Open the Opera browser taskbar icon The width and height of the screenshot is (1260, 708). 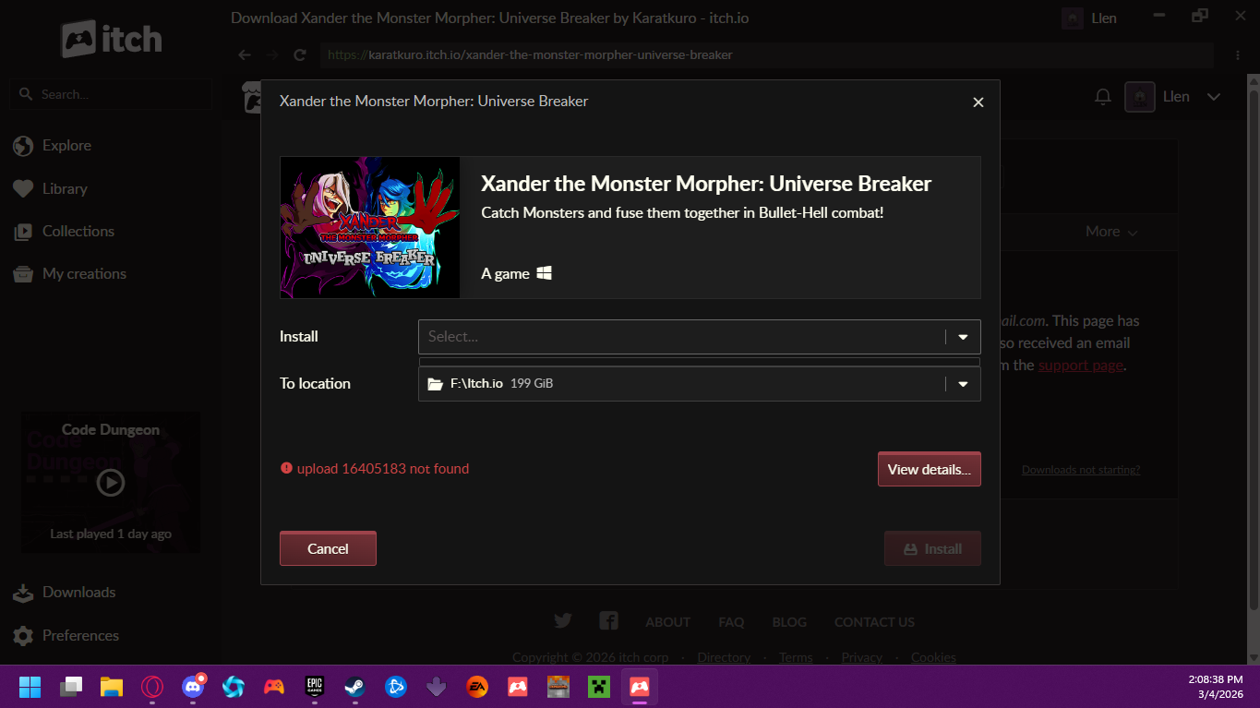(x=152, y=687)
